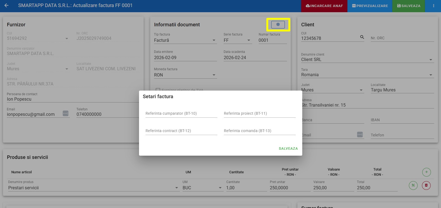Screen dimensions: 441x208
Task: Expand the Tip factura dropdown
Action: 214,40
